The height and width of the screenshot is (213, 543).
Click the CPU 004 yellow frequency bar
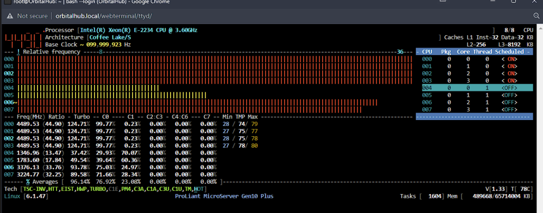[88, 88]
